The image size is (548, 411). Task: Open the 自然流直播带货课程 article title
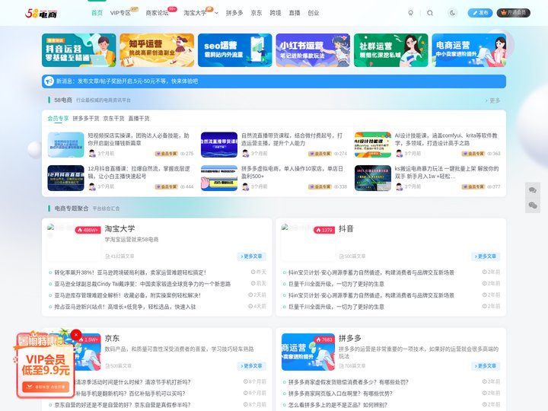click(x=292, y=139)
